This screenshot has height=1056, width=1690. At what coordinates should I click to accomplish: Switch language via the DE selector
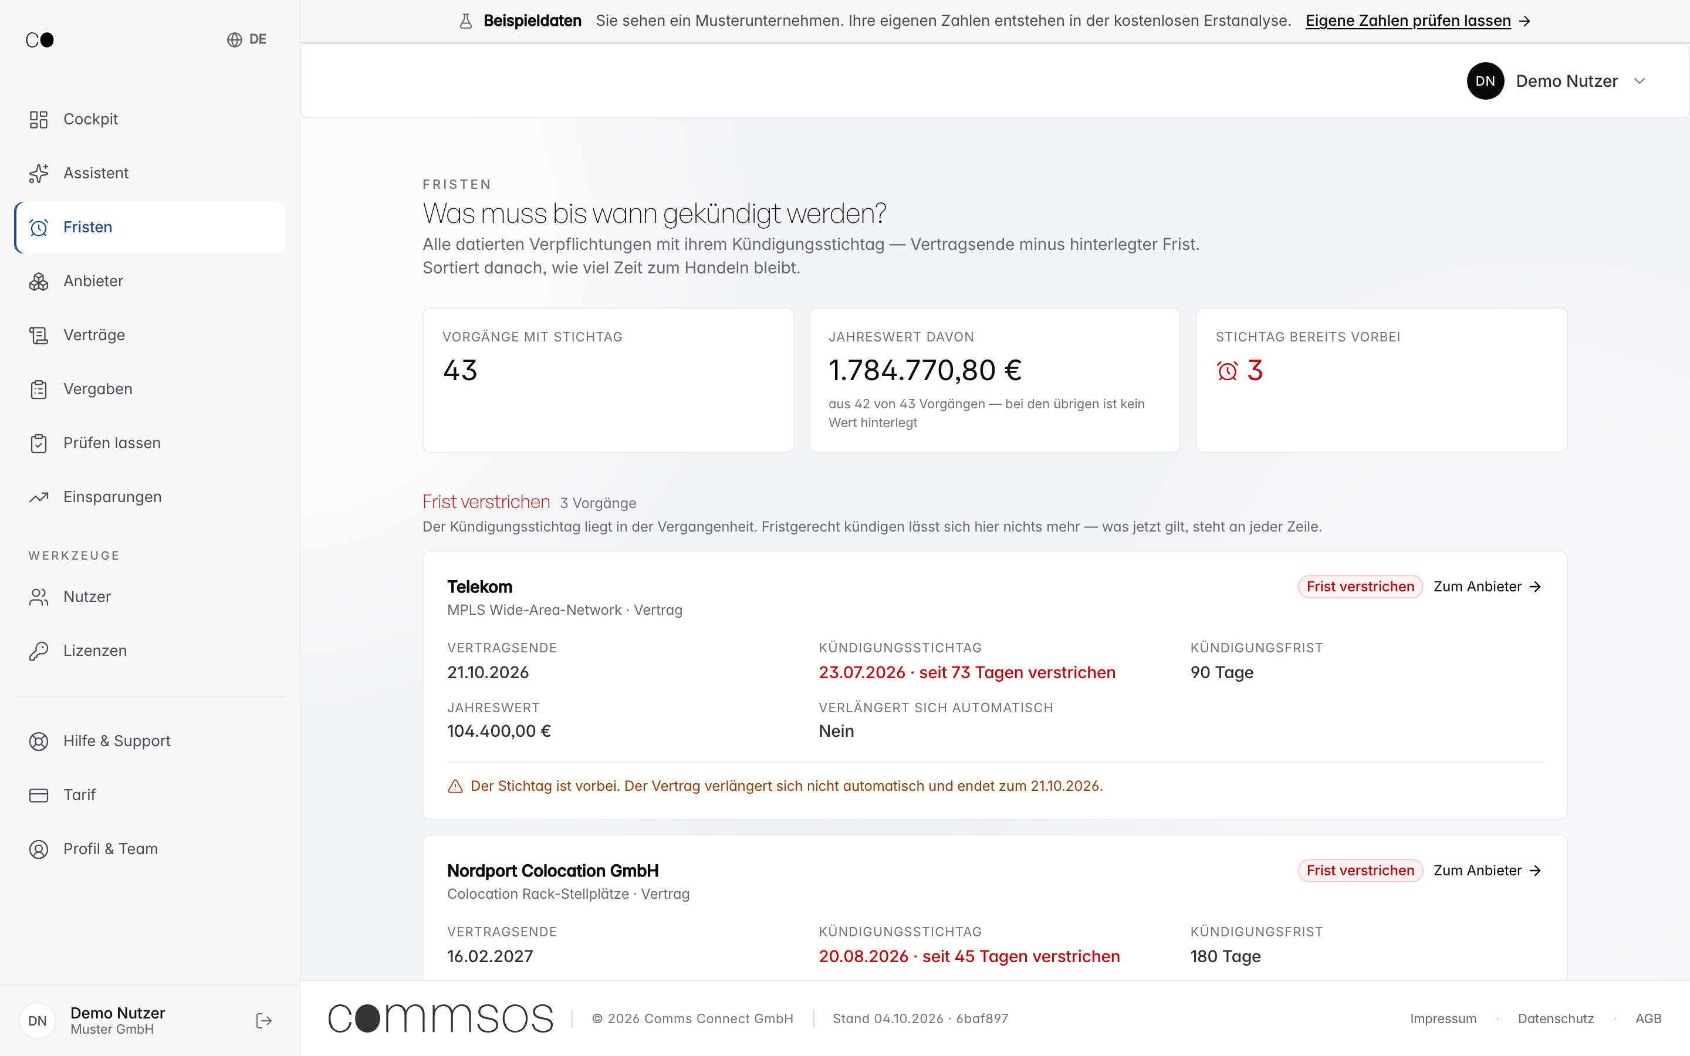click(246, 40)
